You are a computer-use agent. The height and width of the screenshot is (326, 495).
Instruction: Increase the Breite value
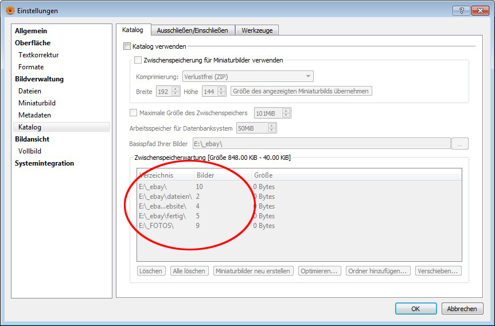176,89
